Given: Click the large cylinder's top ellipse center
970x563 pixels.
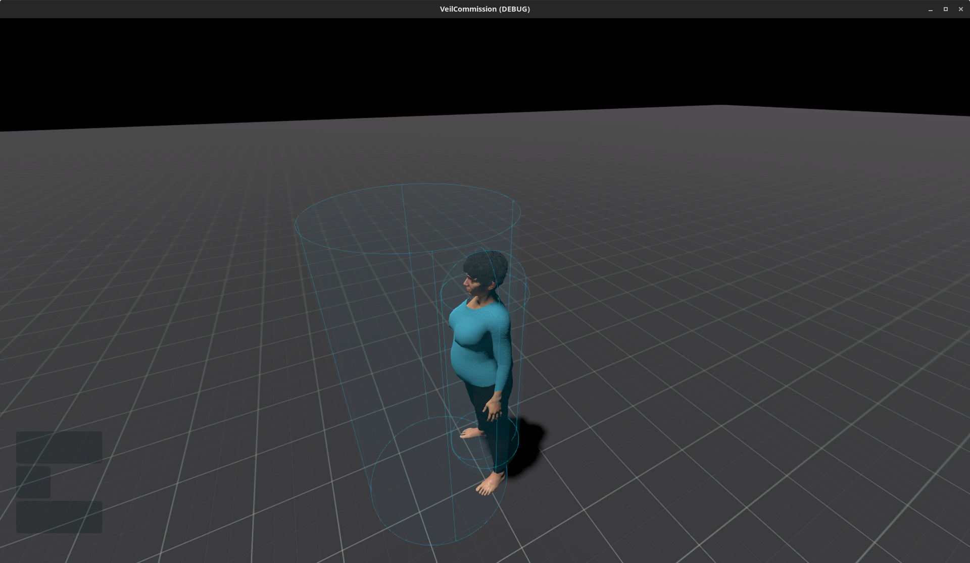Looking at the screenshot, I should click(x=407, y=218).
